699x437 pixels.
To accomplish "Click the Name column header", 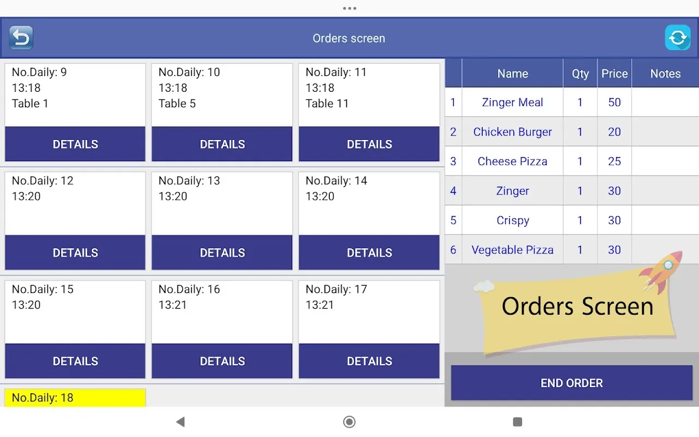I will (512, 74).
